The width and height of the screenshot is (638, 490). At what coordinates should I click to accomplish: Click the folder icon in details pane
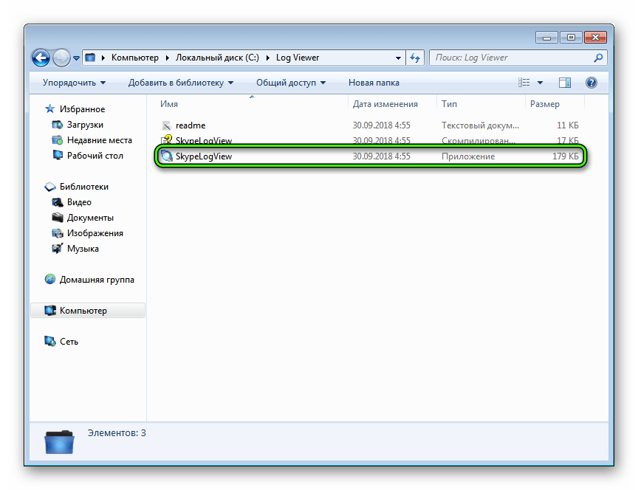click(x=59, y=442)
